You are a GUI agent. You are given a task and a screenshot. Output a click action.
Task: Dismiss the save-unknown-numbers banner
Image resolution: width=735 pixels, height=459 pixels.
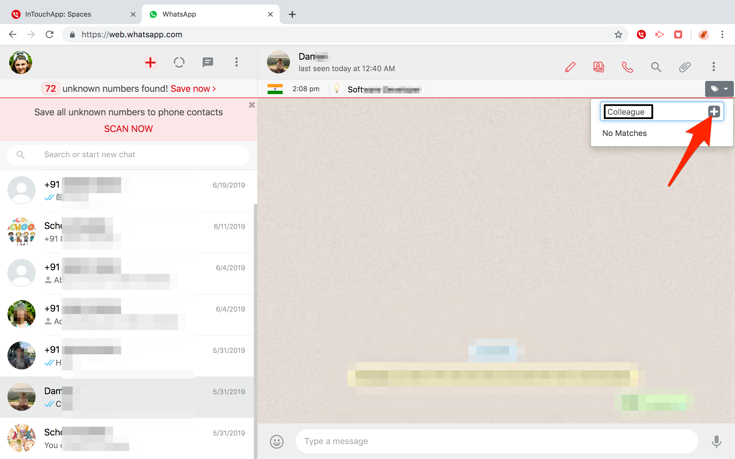pos(252,105)
